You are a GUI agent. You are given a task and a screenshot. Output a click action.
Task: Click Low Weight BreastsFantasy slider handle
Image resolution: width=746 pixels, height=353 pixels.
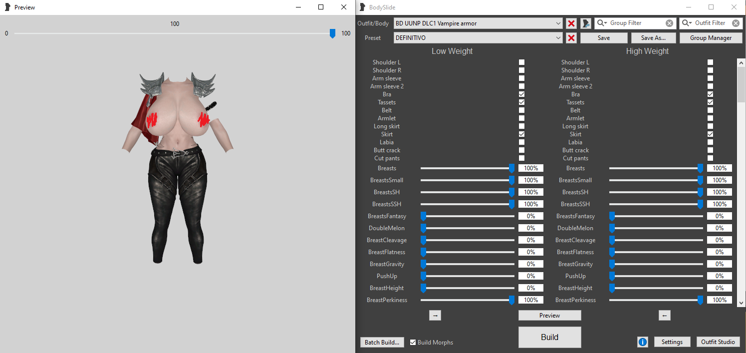tap(423, 216)
